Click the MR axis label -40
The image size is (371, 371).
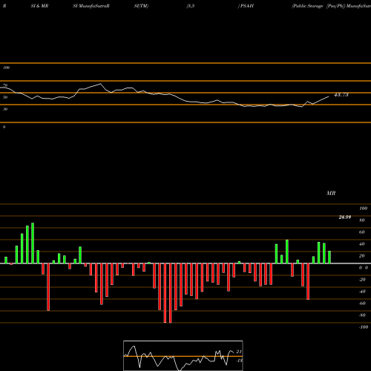point(362,292)
